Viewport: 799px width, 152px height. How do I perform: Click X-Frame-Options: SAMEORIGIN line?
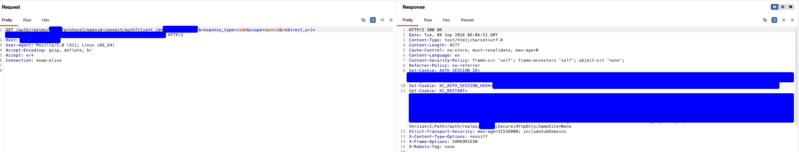click(x=443, y=141)
